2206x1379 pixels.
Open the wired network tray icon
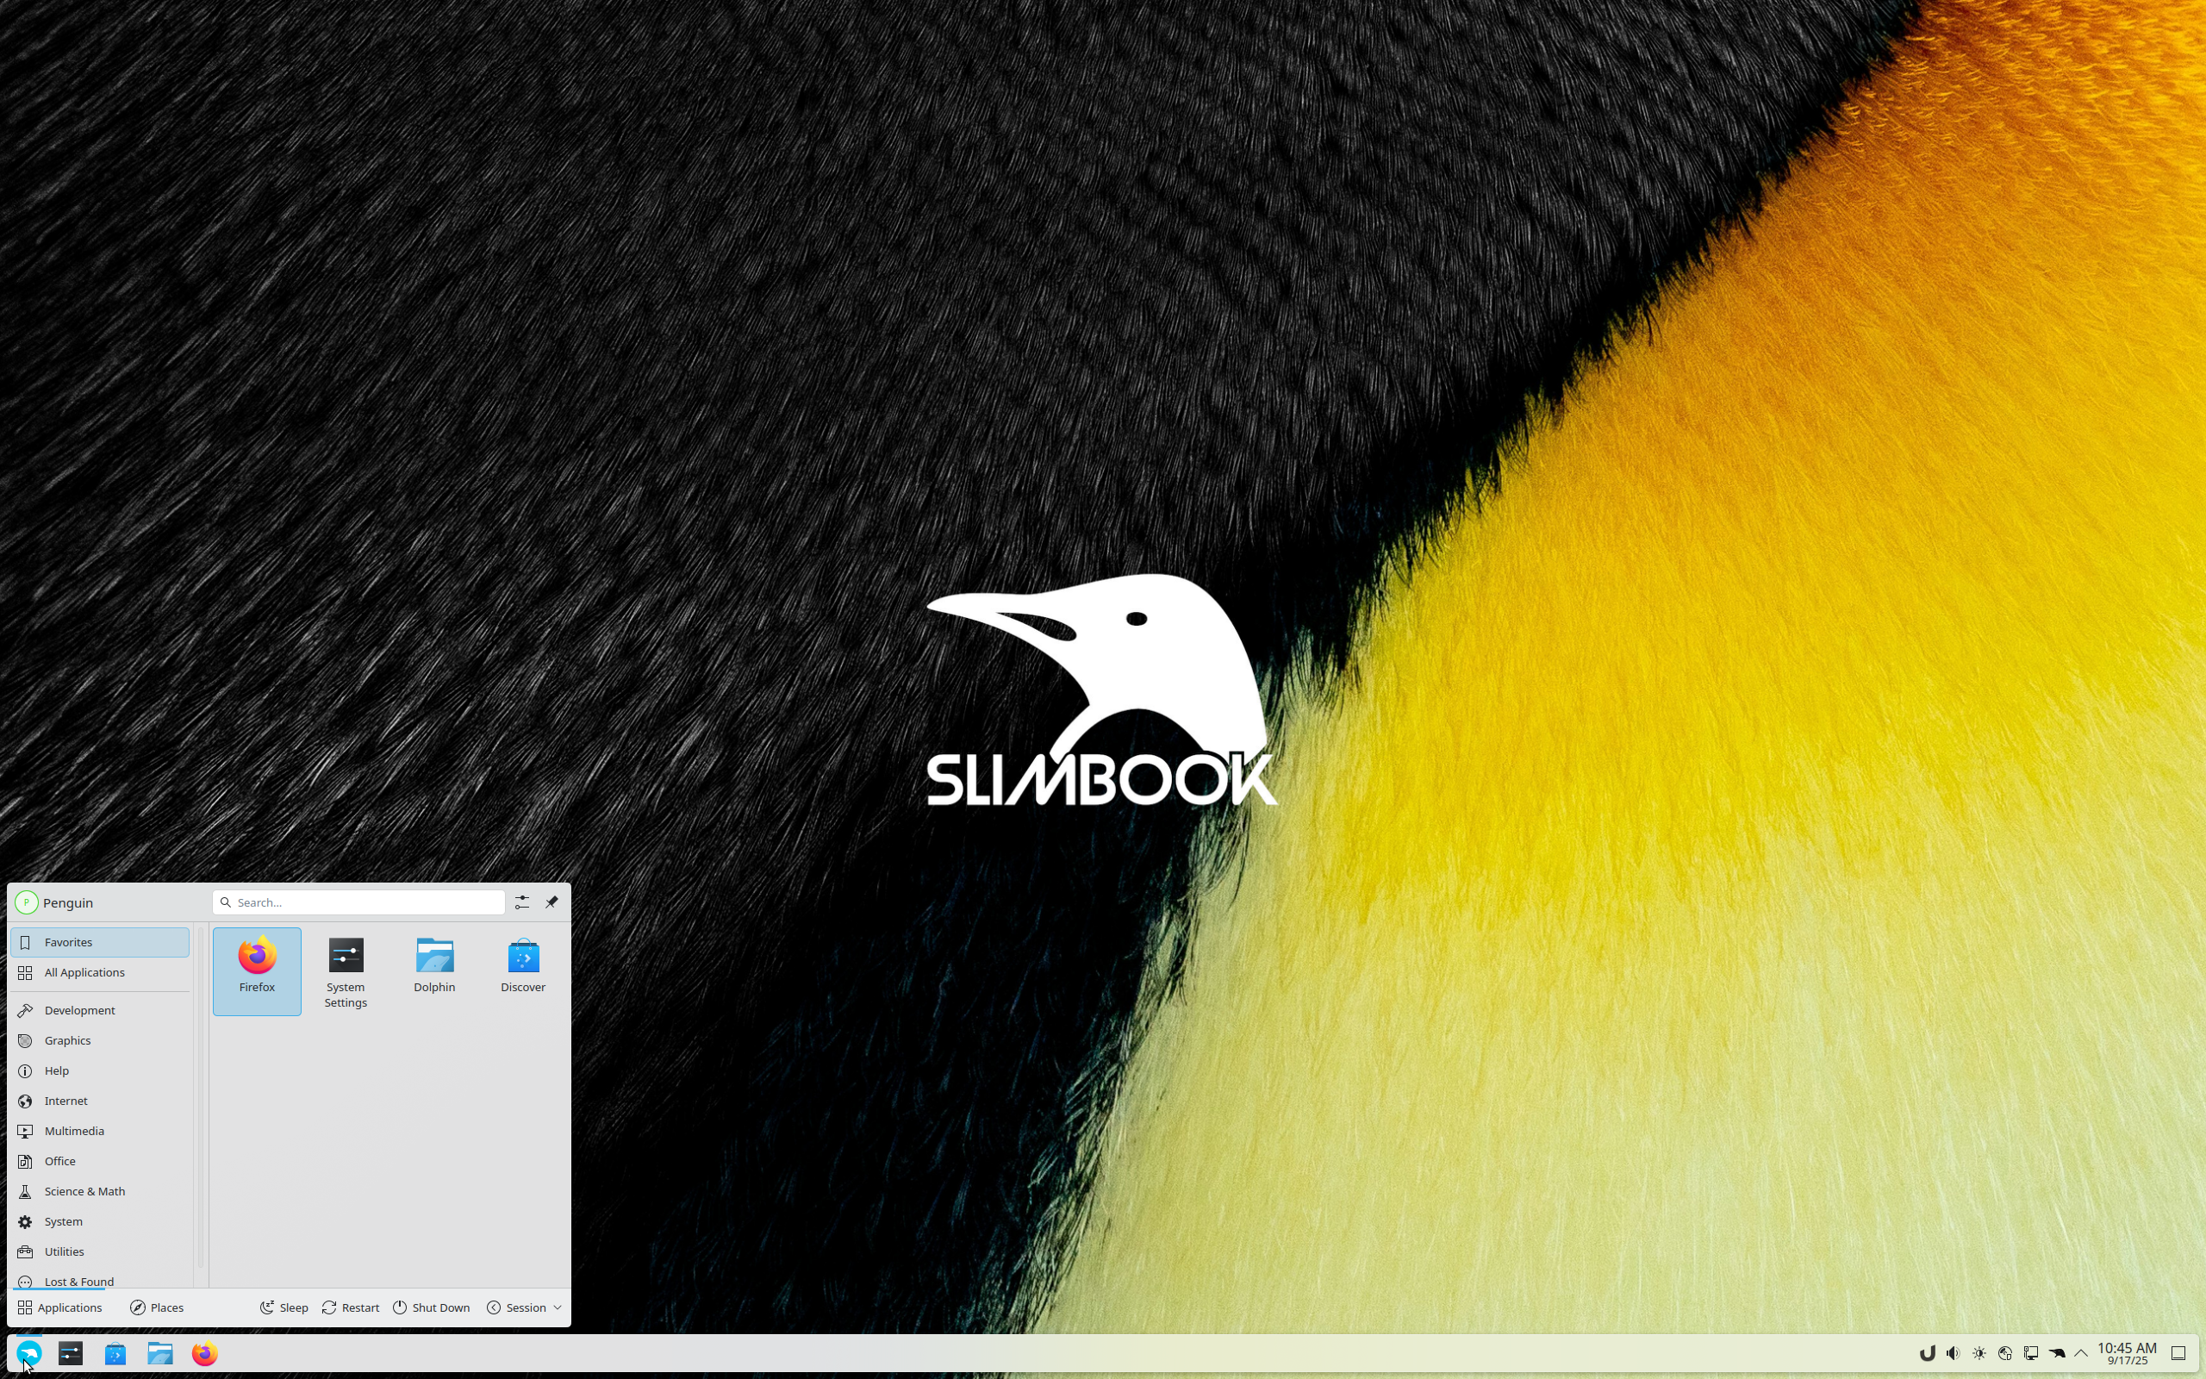2031,1353
